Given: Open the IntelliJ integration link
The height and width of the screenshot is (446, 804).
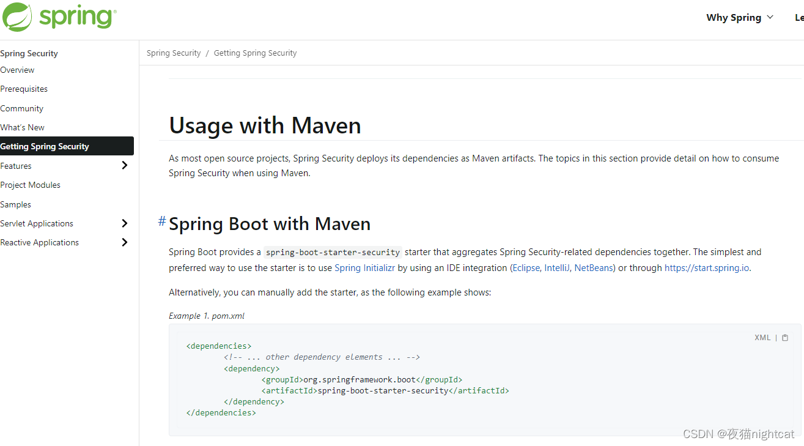Looking at the screenshot, I should (556, 268).
